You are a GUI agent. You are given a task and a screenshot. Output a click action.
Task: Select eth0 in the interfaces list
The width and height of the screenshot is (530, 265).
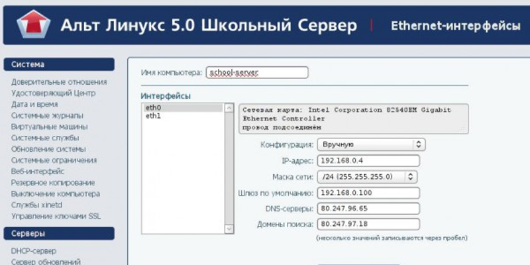click(184, 108)
